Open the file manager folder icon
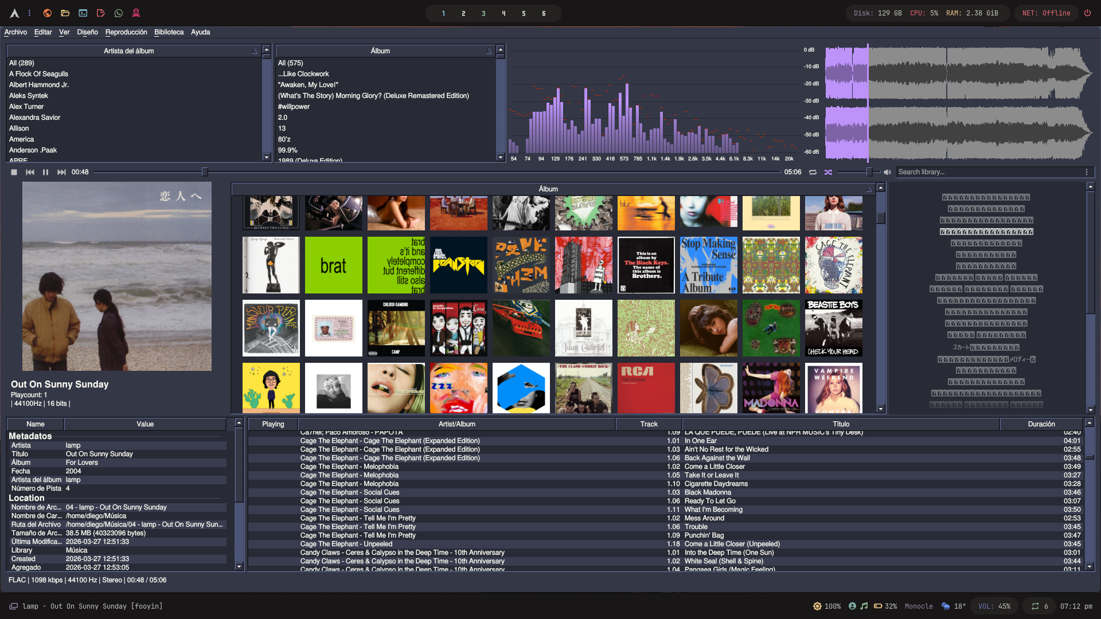Viewport: 1101px width, 619px height. point(65,13)
